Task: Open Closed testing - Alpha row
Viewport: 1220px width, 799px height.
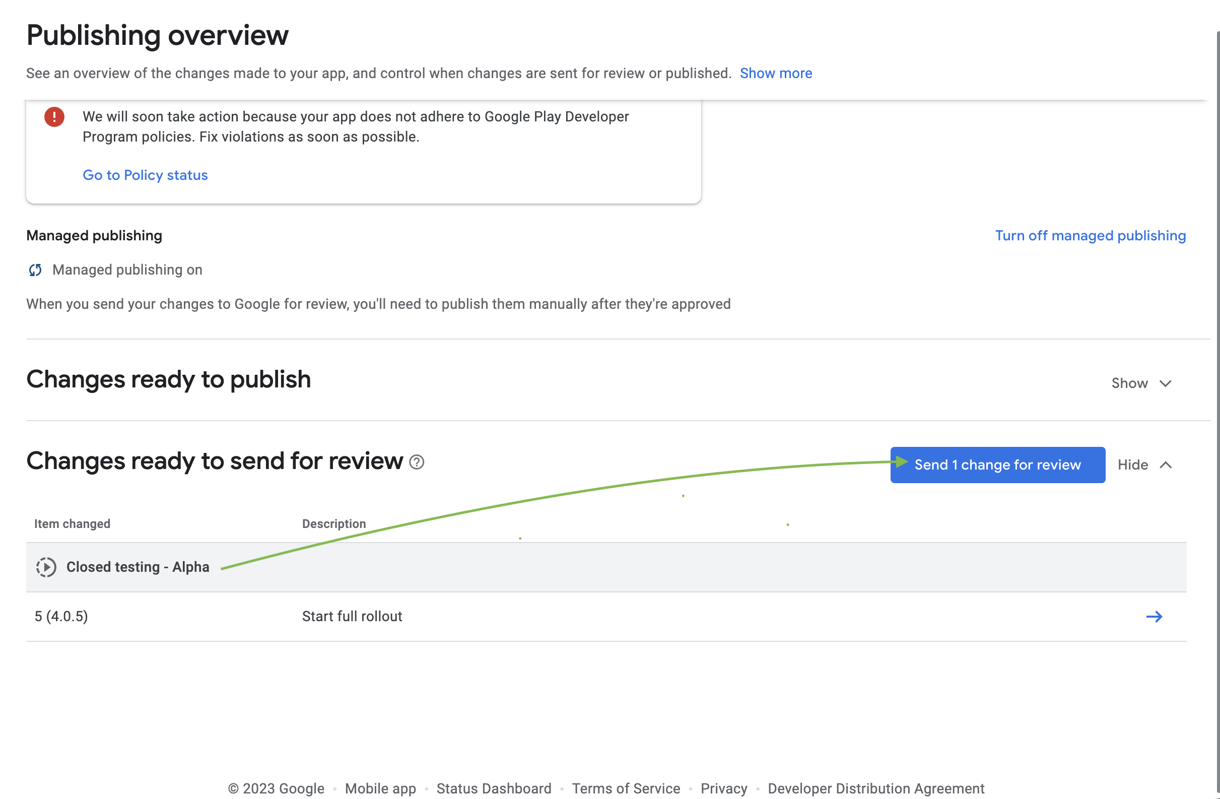Action: 138,567
